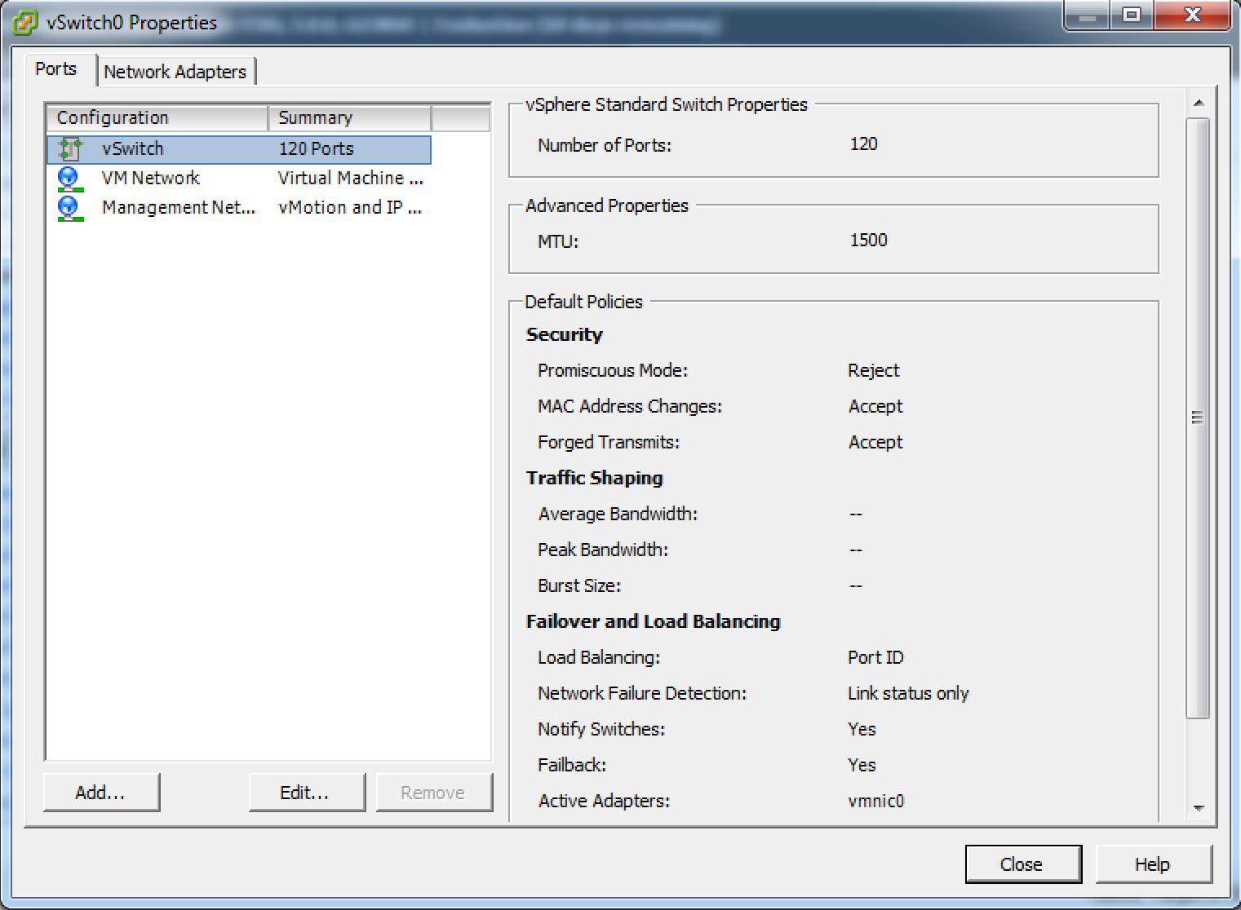Click the 'Virtual Machine ...' summary cell

point(351,179)
